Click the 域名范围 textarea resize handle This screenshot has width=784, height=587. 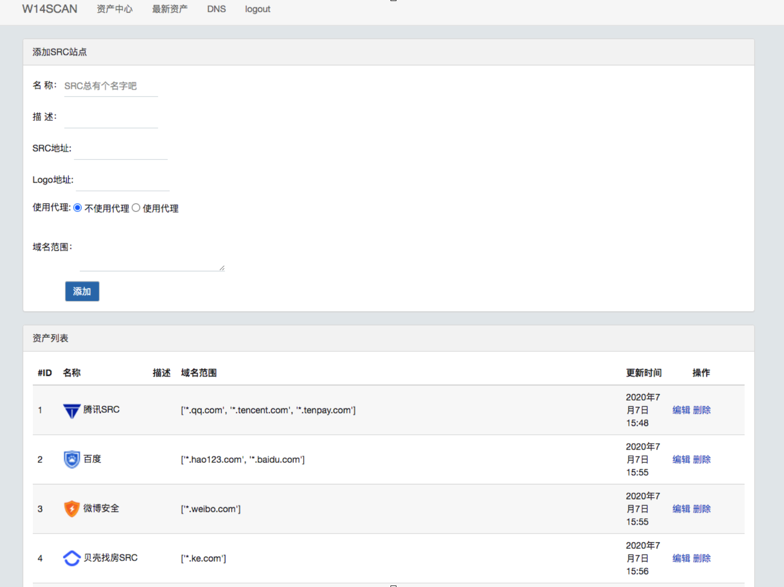(x=222, y=268)
